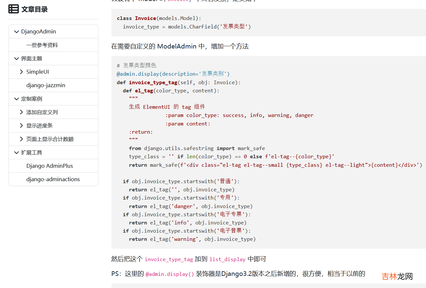Collapse the 扩展工具 section chevron
Viewport: 426px width, 288px height.
click(x=16, y=153)
